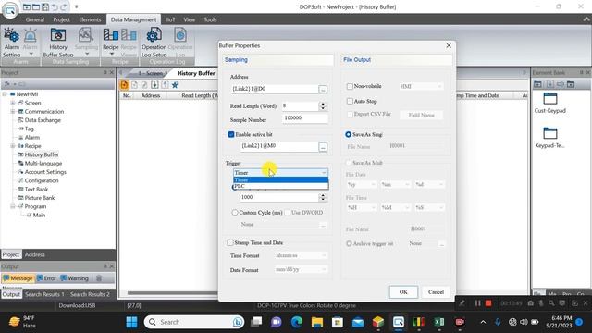Pause the screen recording
The width and height of the screenshot is (592, 333).
point(478,303)
